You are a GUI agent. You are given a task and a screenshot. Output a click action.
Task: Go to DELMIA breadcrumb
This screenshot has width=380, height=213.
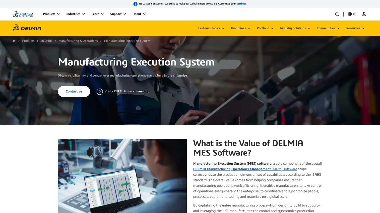[x=46, y=41]
